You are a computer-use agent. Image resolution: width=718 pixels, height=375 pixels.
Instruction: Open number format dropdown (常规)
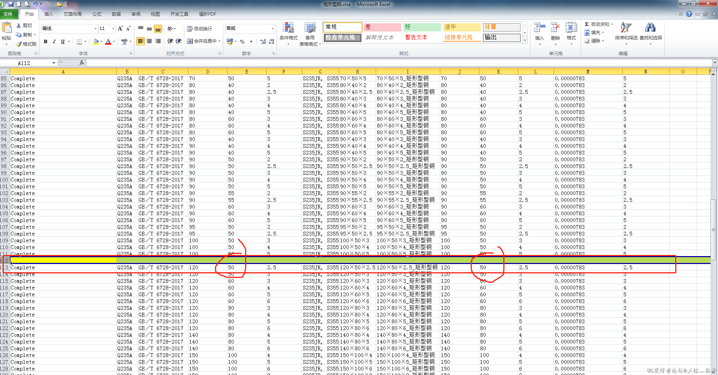tap(272, 28)
